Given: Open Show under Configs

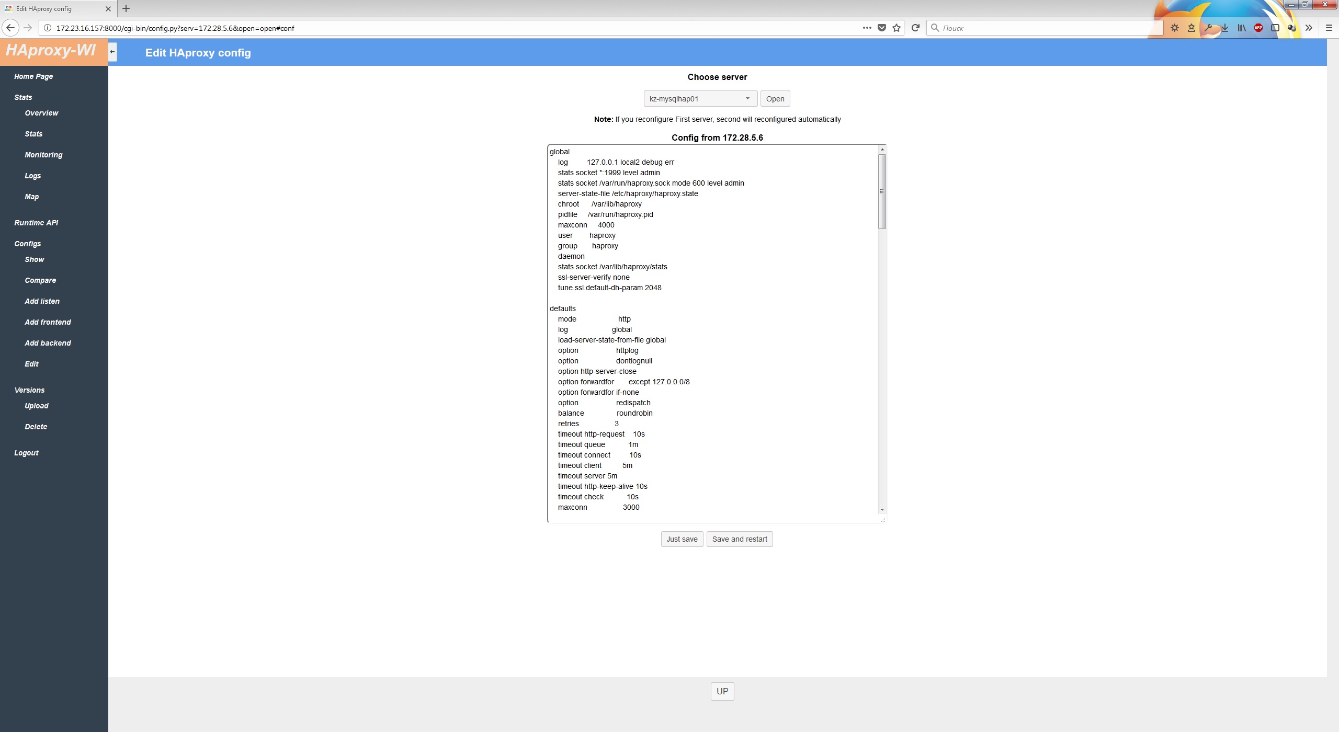Looking at the screenshot, I should click(35, 259).
